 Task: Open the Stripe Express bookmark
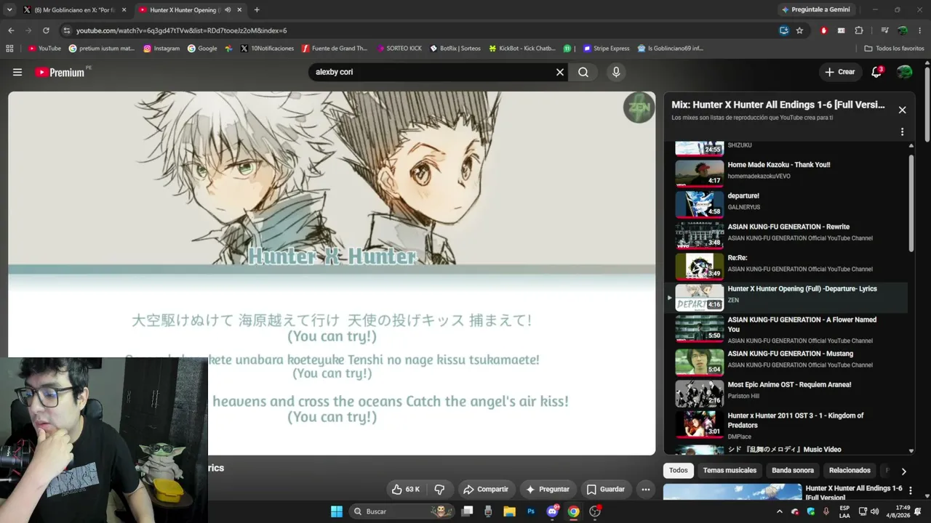point(607,49)
